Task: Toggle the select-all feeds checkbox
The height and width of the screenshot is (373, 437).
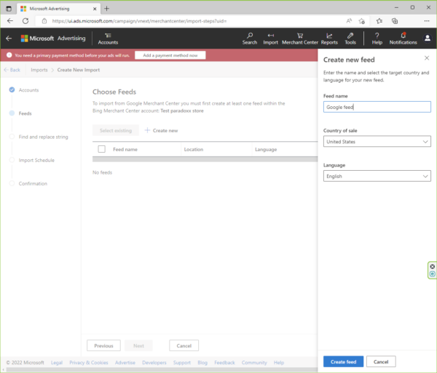Action: [x=102, y=149]
